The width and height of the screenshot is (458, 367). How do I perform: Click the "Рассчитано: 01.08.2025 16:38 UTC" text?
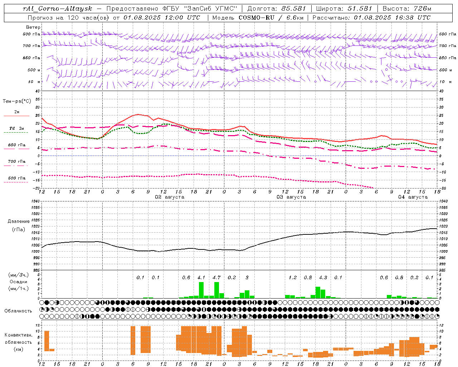(371, 18)
